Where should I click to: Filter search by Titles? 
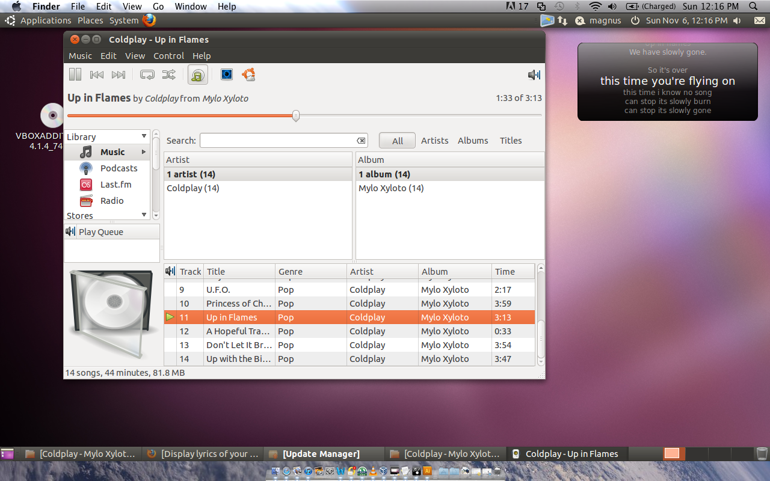(x=511, y=141)
